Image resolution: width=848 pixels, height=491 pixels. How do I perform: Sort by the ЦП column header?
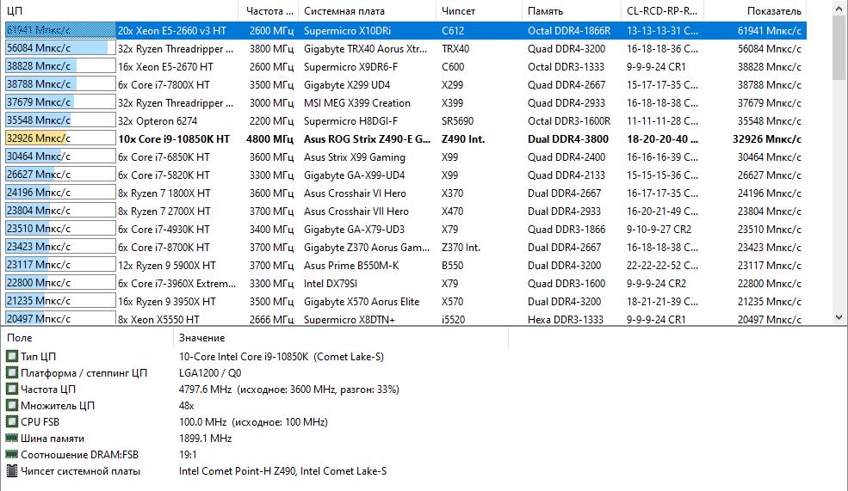coord(119,11)
